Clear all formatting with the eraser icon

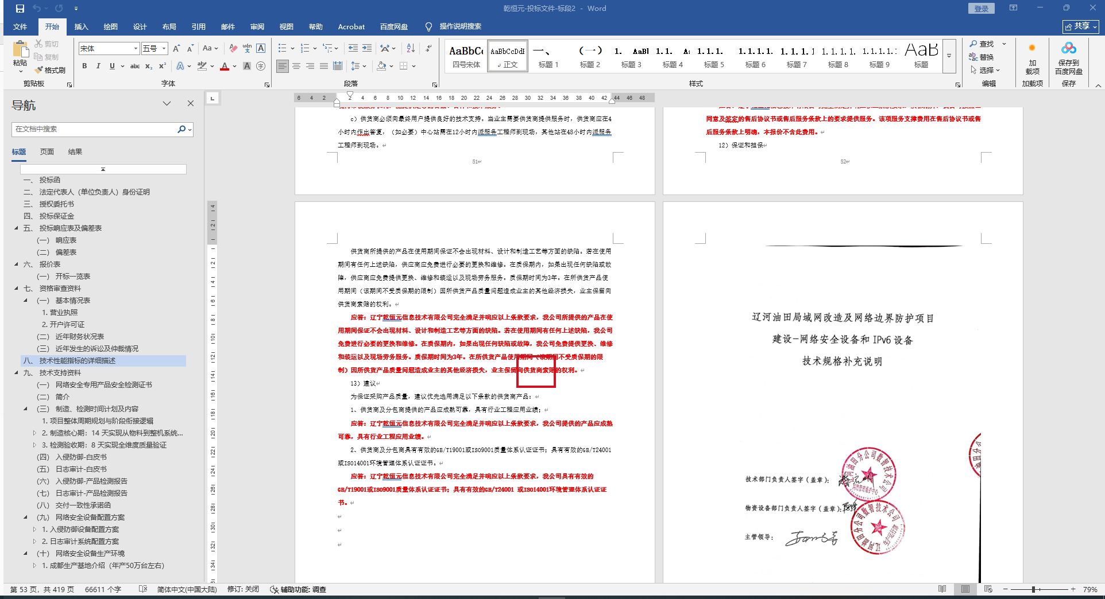233,49
